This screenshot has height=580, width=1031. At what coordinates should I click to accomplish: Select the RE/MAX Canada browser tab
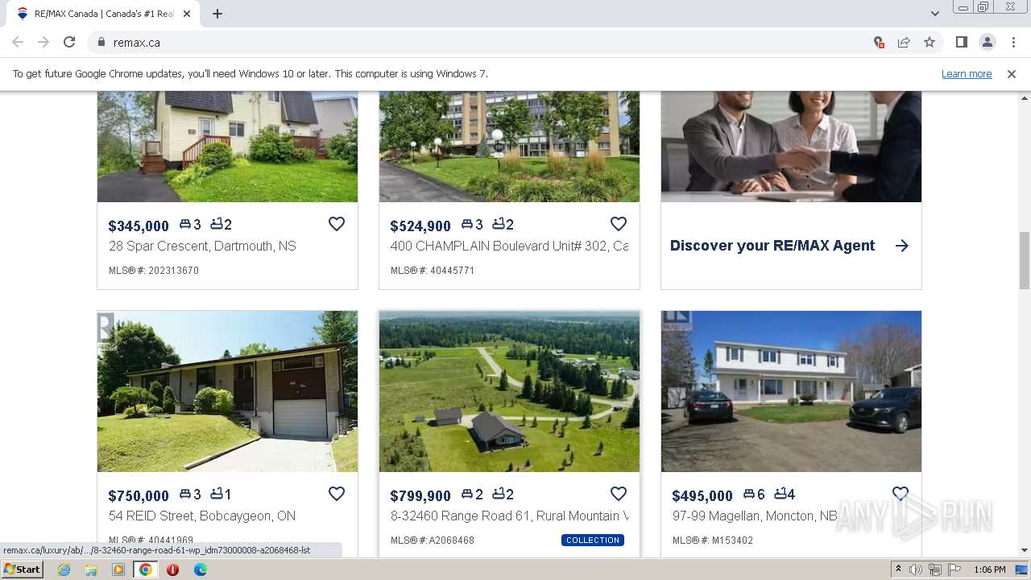[x=102, y=14]
